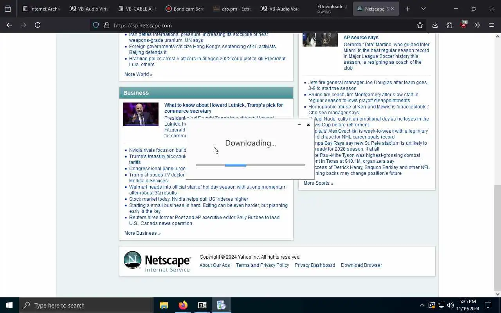Open the network tray icon
The image size is (501, 313).
click(441, 305)
